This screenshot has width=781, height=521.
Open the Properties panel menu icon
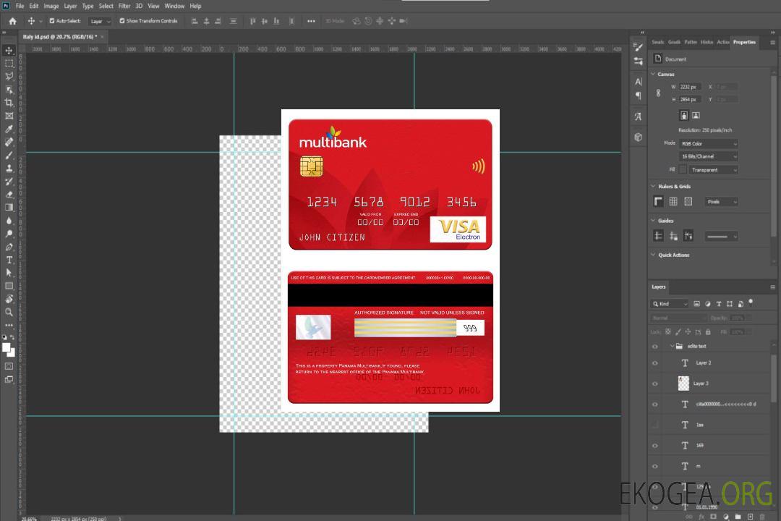click(772, 43)
